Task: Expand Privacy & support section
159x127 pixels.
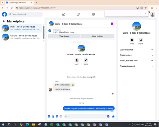Action: click(x=136, y=66)
